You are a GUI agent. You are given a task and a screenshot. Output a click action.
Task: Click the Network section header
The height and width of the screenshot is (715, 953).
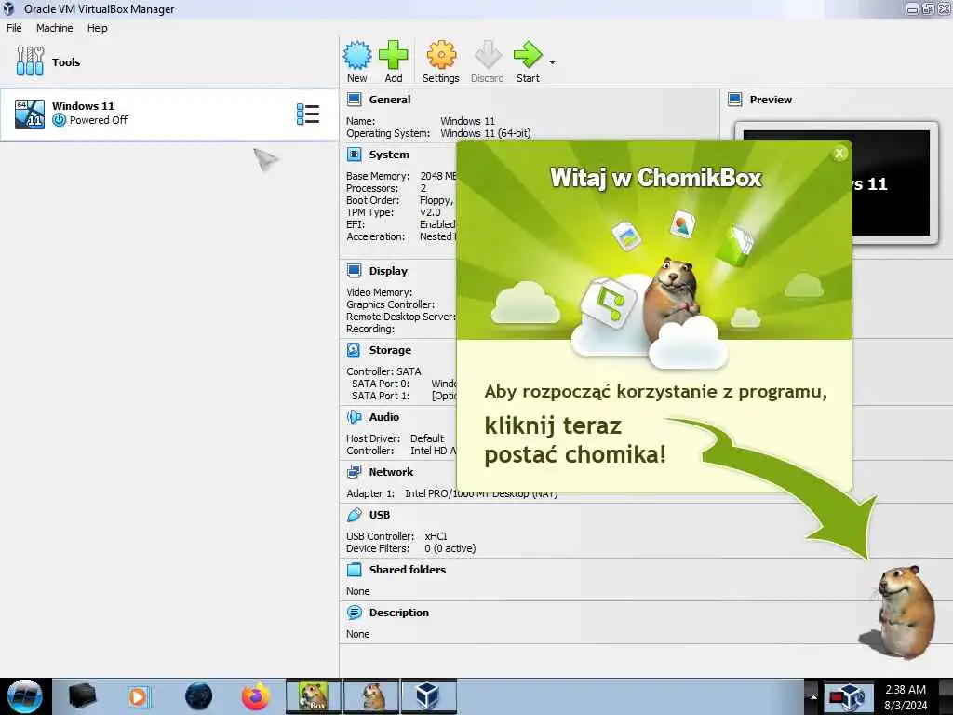tap(391, 472)
